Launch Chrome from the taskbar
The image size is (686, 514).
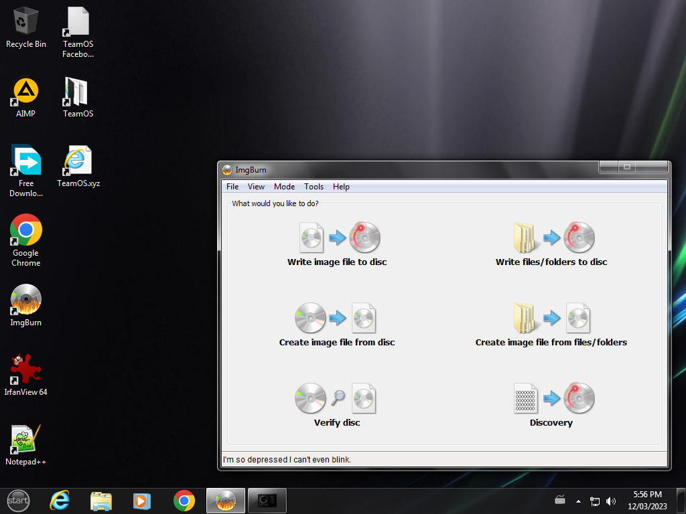coord(184,501)
